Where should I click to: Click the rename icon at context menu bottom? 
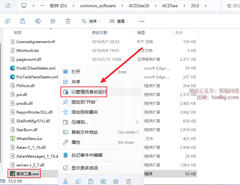click(103, 182)
